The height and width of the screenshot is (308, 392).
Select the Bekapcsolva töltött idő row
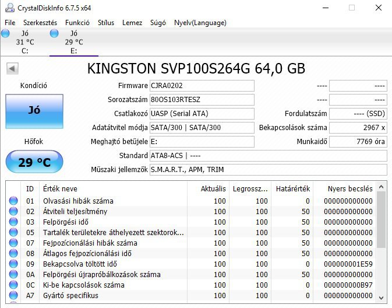coord(190,264)
